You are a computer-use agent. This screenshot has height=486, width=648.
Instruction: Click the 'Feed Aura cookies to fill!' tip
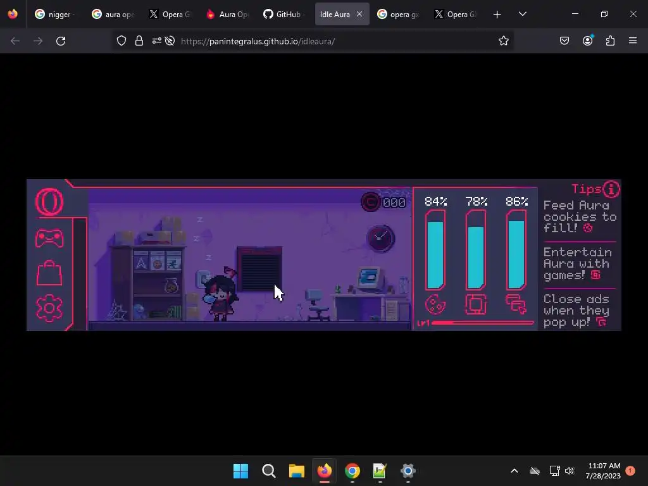580,216
